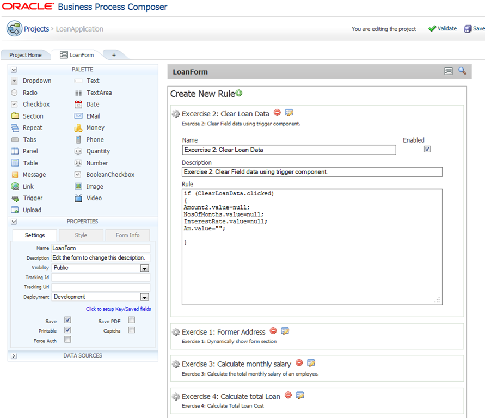Delete the Excercise 2: Clear Loan Data rule
485x418 pixels.
[x=278, y=113]
